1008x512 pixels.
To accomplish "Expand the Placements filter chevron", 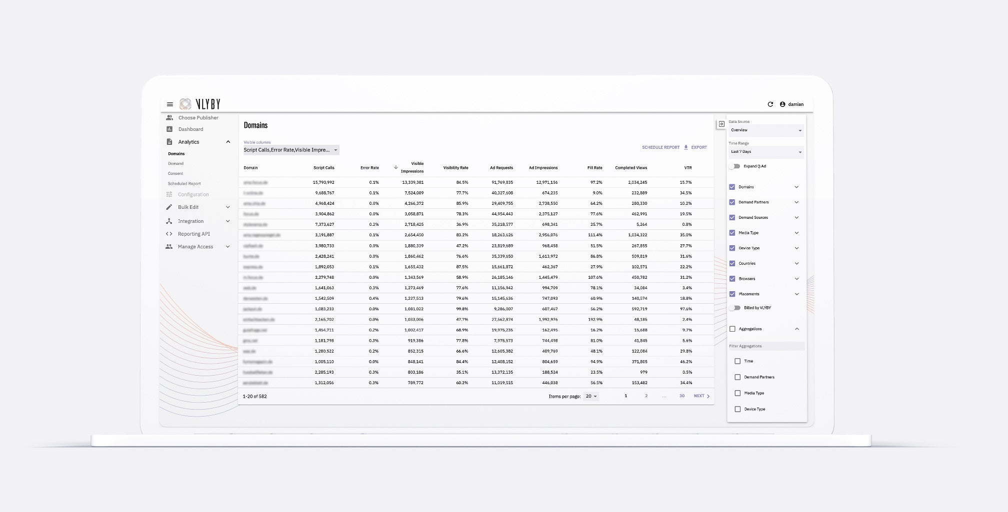I will [797, 294].
